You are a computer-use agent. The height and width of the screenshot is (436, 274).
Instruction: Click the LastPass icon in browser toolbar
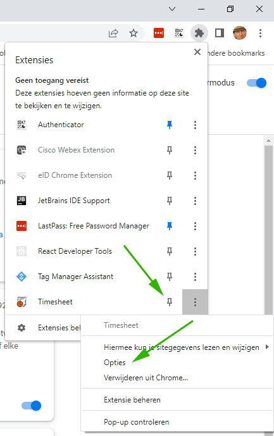coord(159,33)
